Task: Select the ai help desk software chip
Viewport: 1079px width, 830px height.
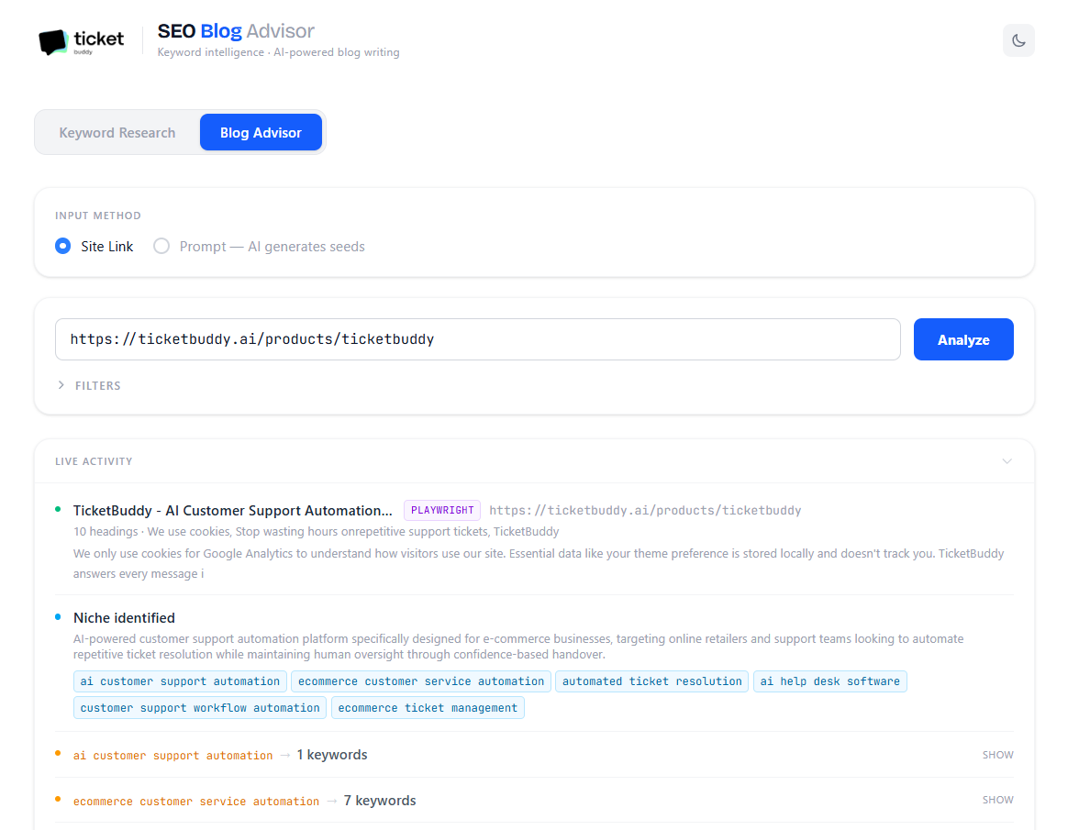Action: point(830,681)
